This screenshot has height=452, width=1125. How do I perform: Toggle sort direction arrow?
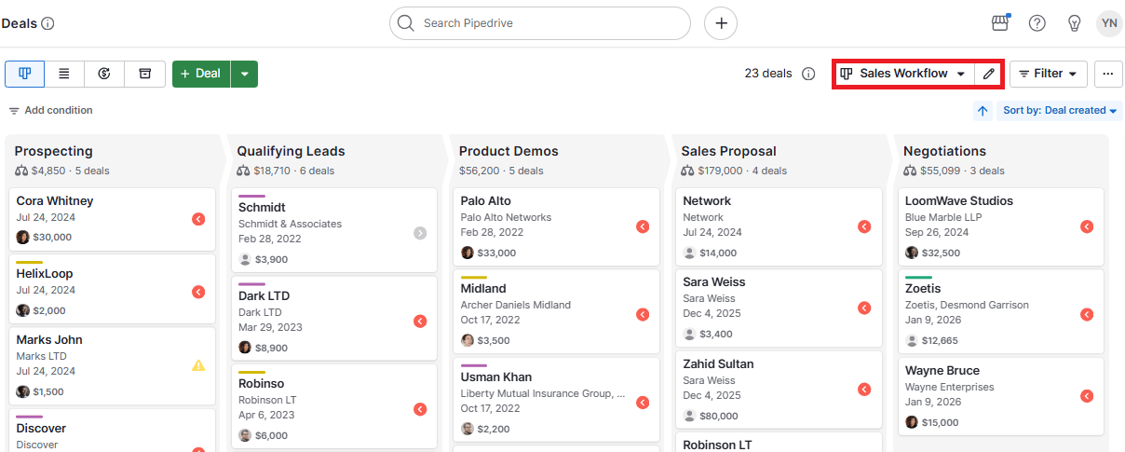(983, 111)
